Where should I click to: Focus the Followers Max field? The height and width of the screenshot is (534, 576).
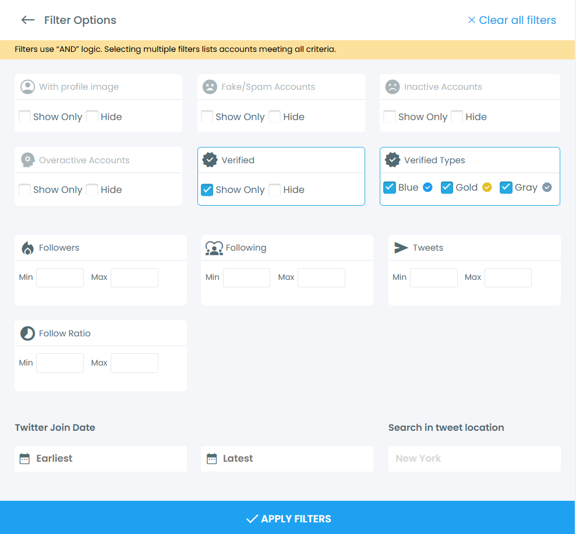click(x=135, y=277)
